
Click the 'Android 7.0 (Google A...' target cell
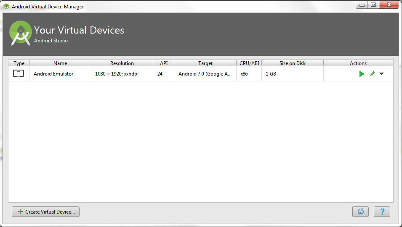tap(205, 74)
